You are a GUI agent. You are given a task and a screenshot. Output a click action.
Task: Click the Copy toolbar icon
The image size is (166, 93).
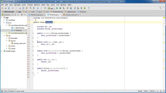point(23,8)
